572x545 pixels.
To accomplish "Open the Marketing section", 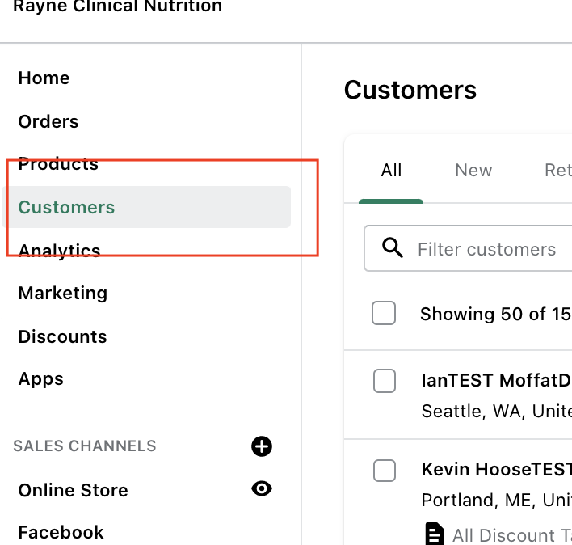I will coord(62,294).
